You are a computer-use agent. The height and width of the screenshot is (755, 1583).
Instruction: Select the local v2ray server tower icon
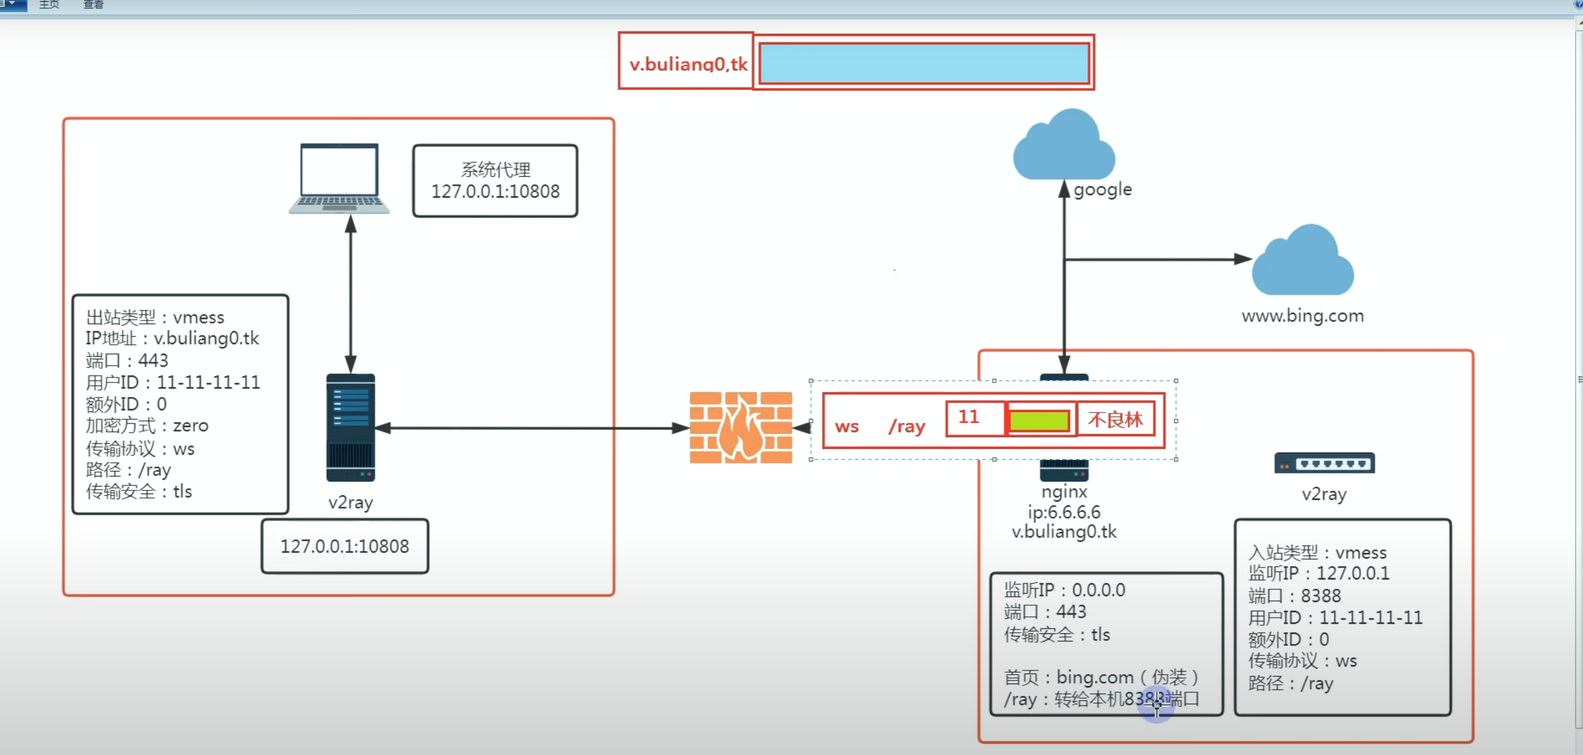pyautogui.click(x=351, y=428)
